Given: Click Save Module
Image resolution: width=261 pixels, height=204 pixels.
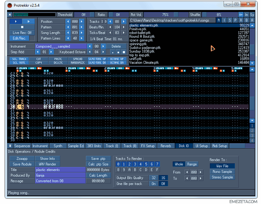Looking at the screenshot, I should 22,164.
